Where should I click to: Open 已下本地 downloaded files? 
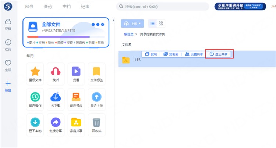tap(35, 125)
